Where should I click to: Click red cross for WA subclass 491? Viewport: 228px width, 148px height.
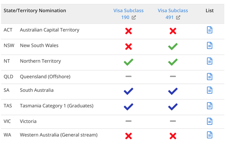(173, 136)
